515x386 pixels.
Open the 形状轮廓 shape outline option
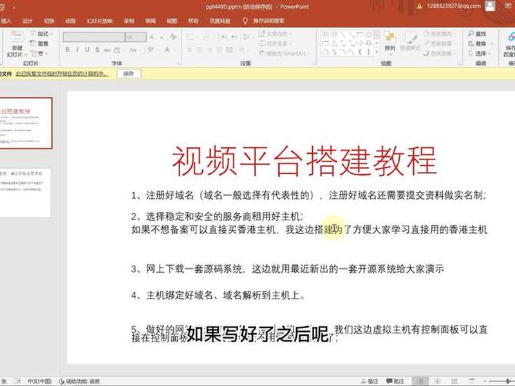(x=440, y=43)
